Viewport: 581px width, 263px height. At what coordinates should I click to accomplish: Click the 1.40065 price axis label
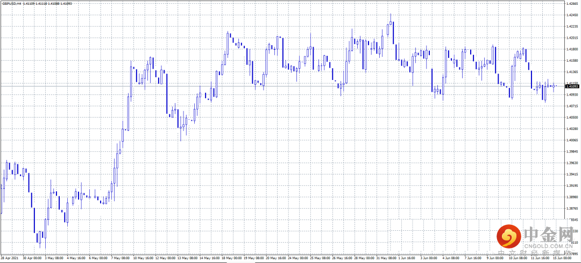[x=571, y=140]
